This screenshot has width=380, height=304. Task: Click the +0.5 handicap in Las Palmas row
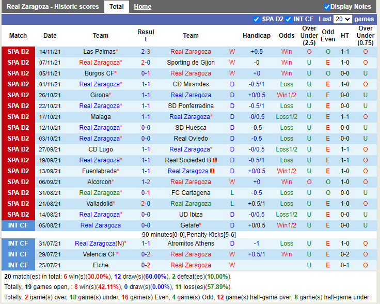click(257, 52)
